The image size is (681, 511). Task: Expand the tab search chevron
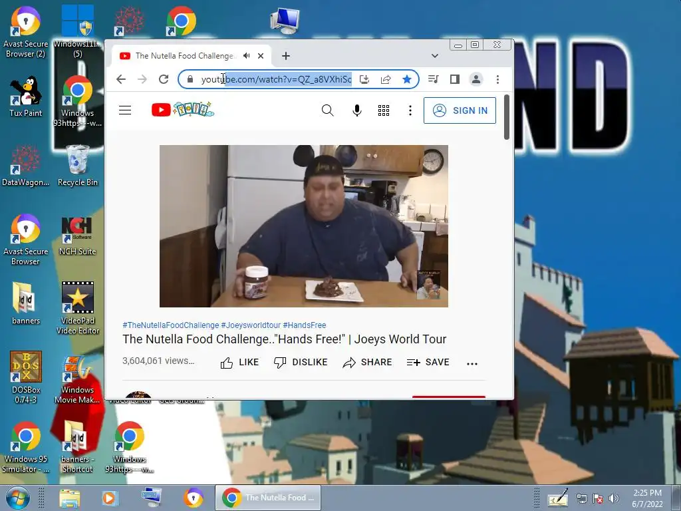(435, 56)
